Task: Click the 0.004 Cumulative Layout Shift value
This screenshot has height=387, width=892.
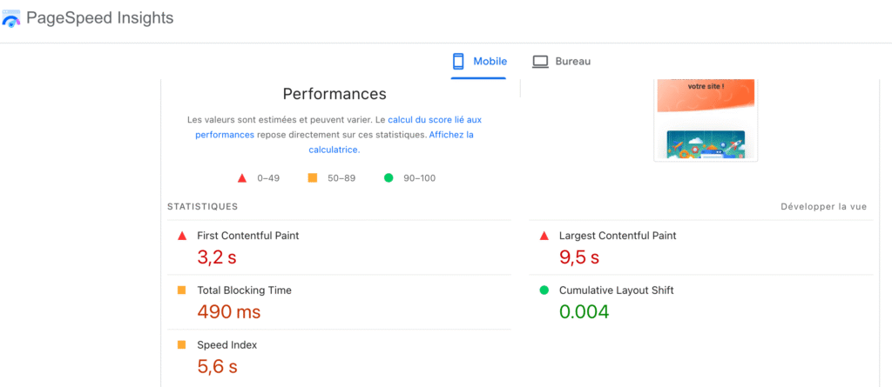Action: click(x=585, y=311)
